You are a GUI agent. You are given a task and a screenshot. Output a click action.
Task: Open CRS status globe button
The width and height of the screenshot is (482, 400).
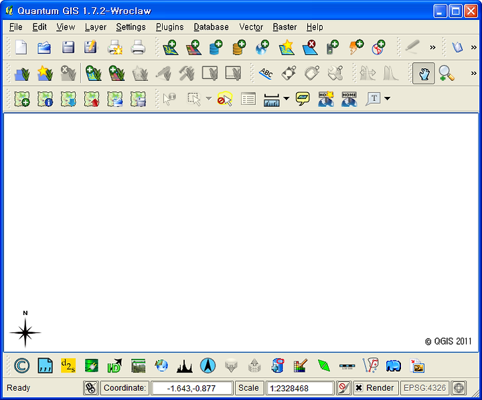click(459, 388)
